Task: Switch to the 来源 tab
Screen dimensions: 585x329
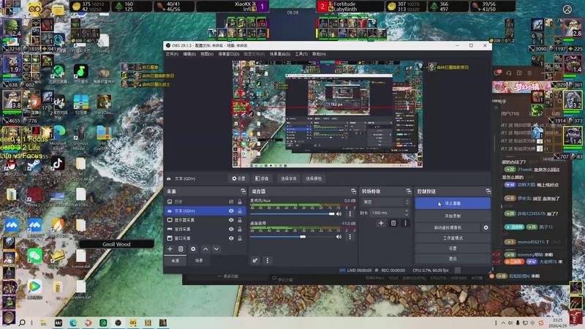Action: tap(175, 260)
